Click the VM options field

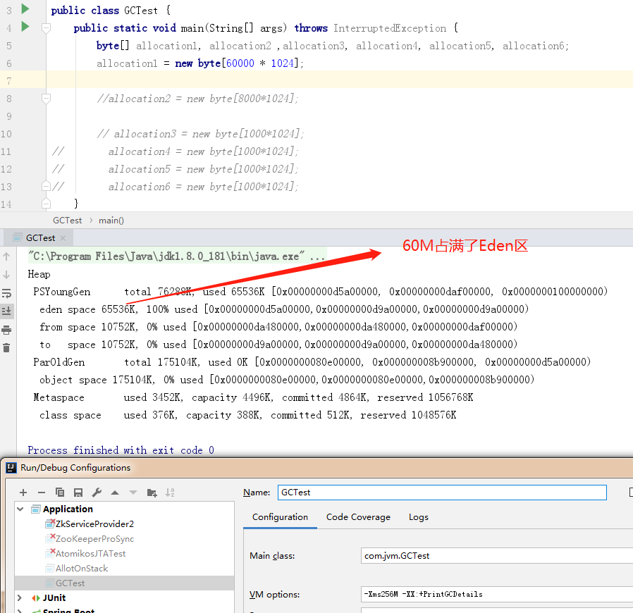pyautogui.click(x=496, y=595)
